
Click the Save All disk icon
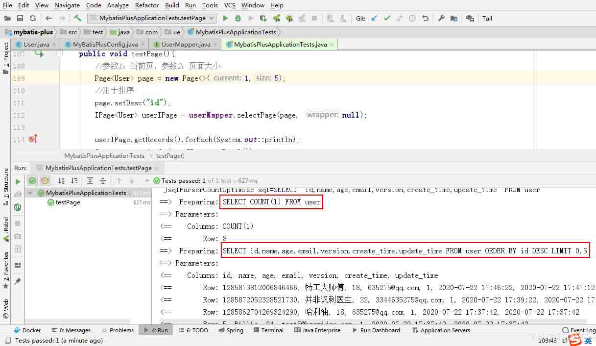point(20,18)
